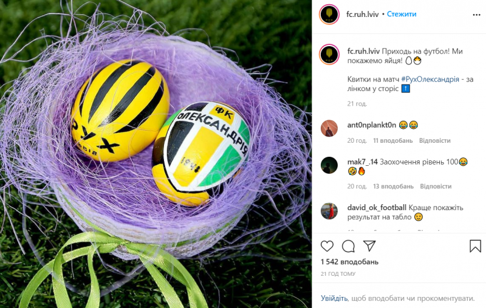The width and height of the screenshot is (486, 308).
Task: Log in via the Увійдіть link
Action: (334, 298)
